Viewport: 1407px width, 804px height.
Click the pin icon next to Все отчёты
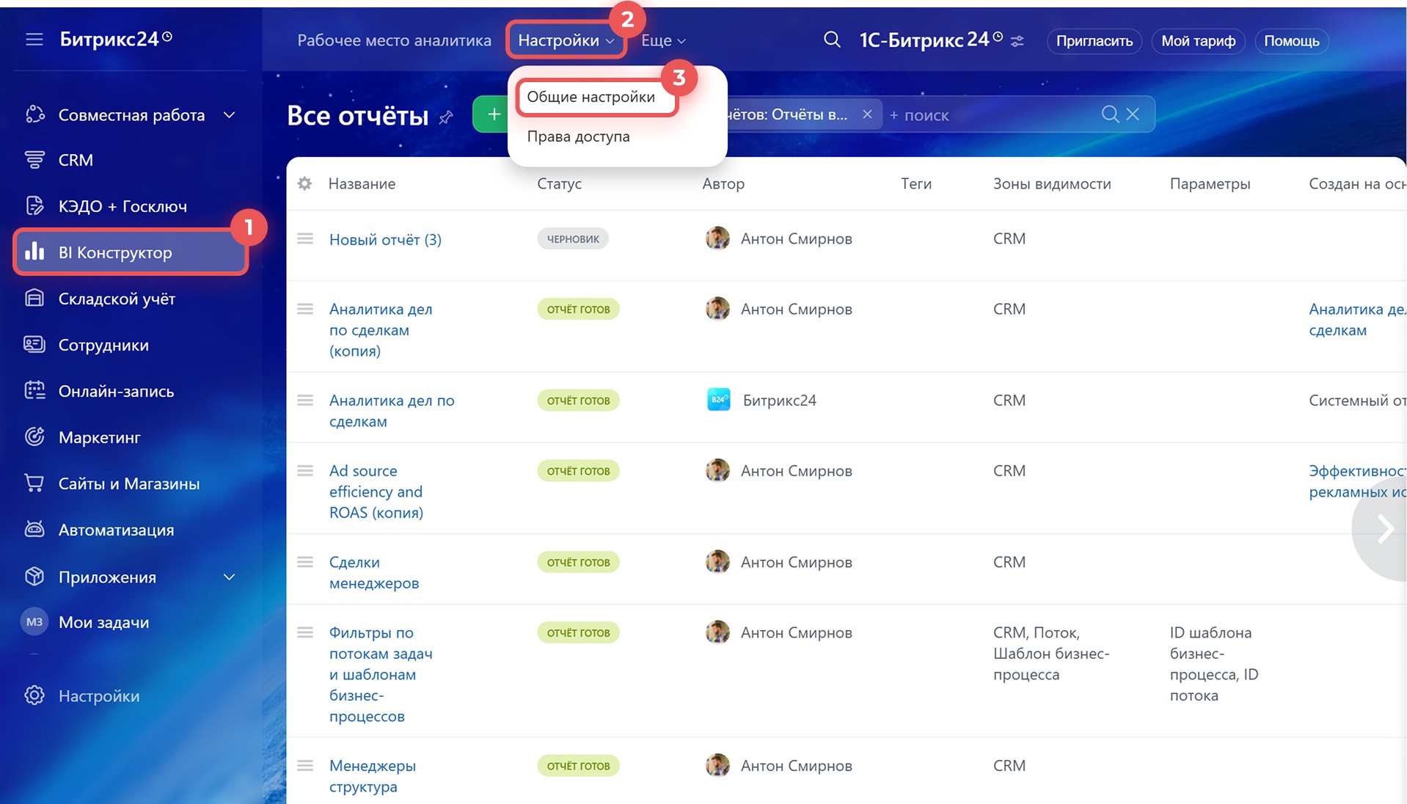point(446,117)
